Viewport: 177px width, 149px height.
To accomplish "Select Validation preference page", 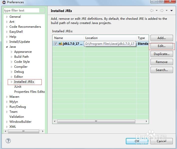I will pos(17,117).
